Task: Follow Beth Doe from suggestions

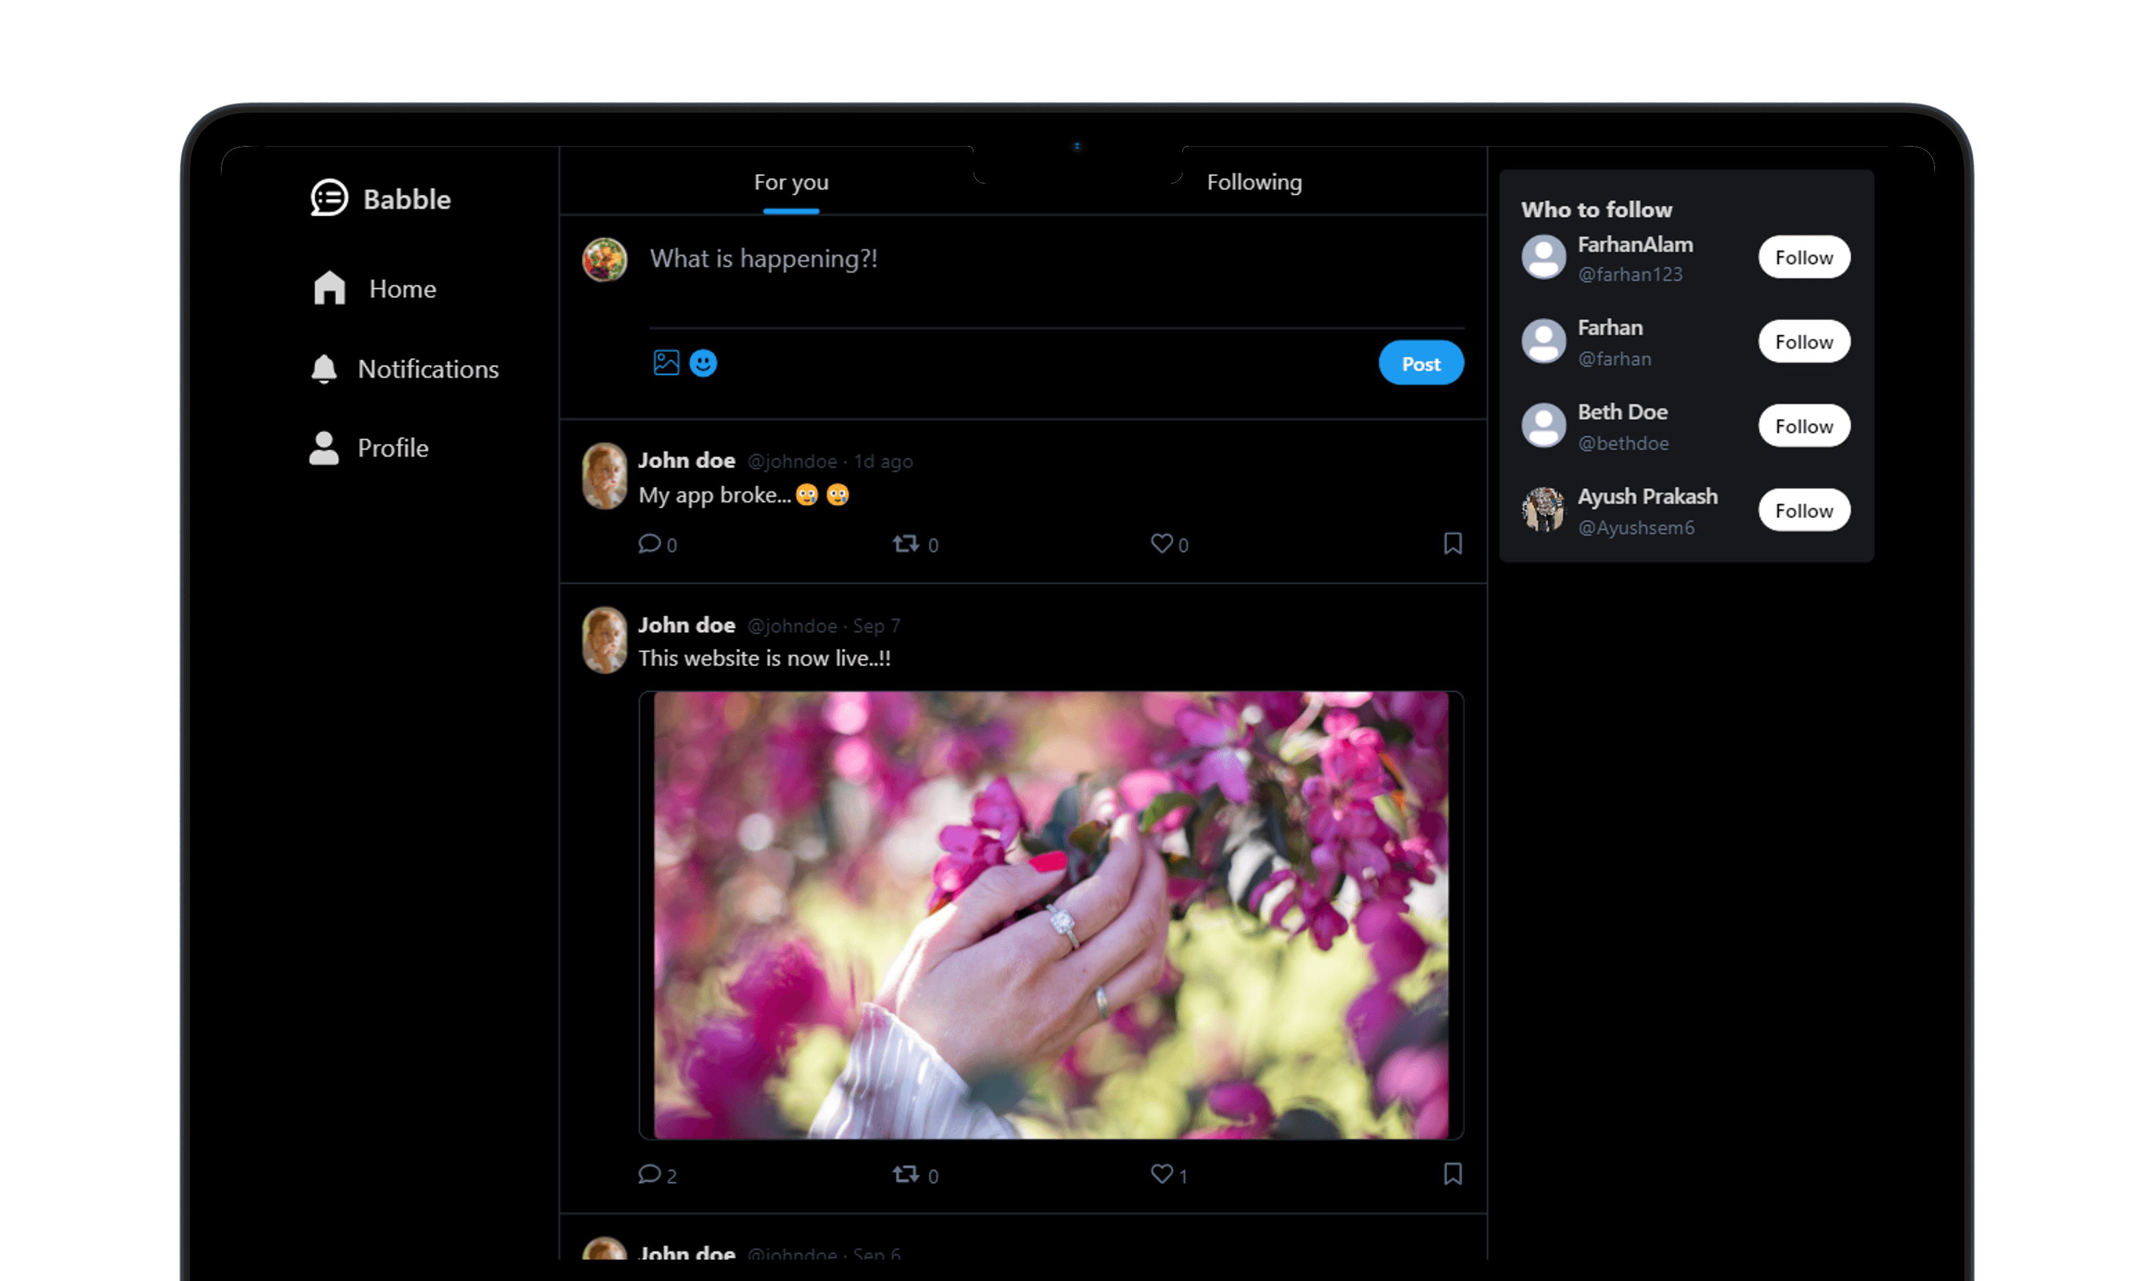Action: 1804,426
